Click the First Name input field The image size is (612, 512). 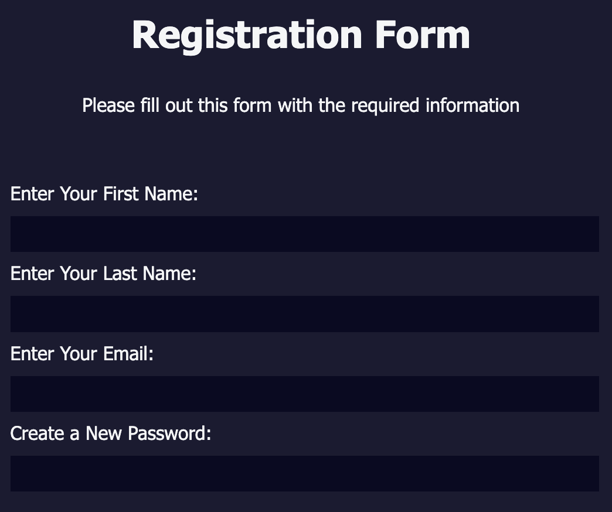click(x=304, y=234)
